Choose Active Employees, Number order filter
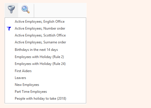The image size is (151, 108). 40,28
